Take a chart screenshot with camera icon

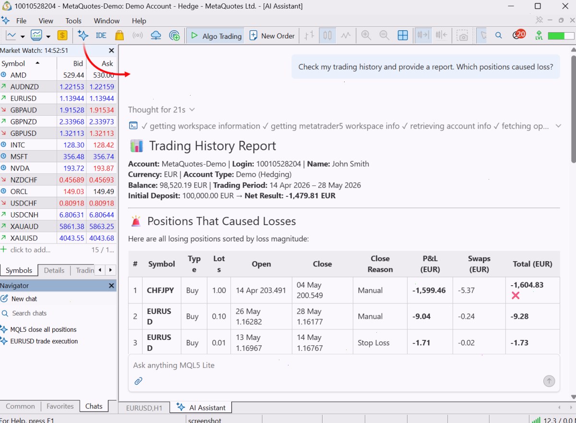point(462,36)
